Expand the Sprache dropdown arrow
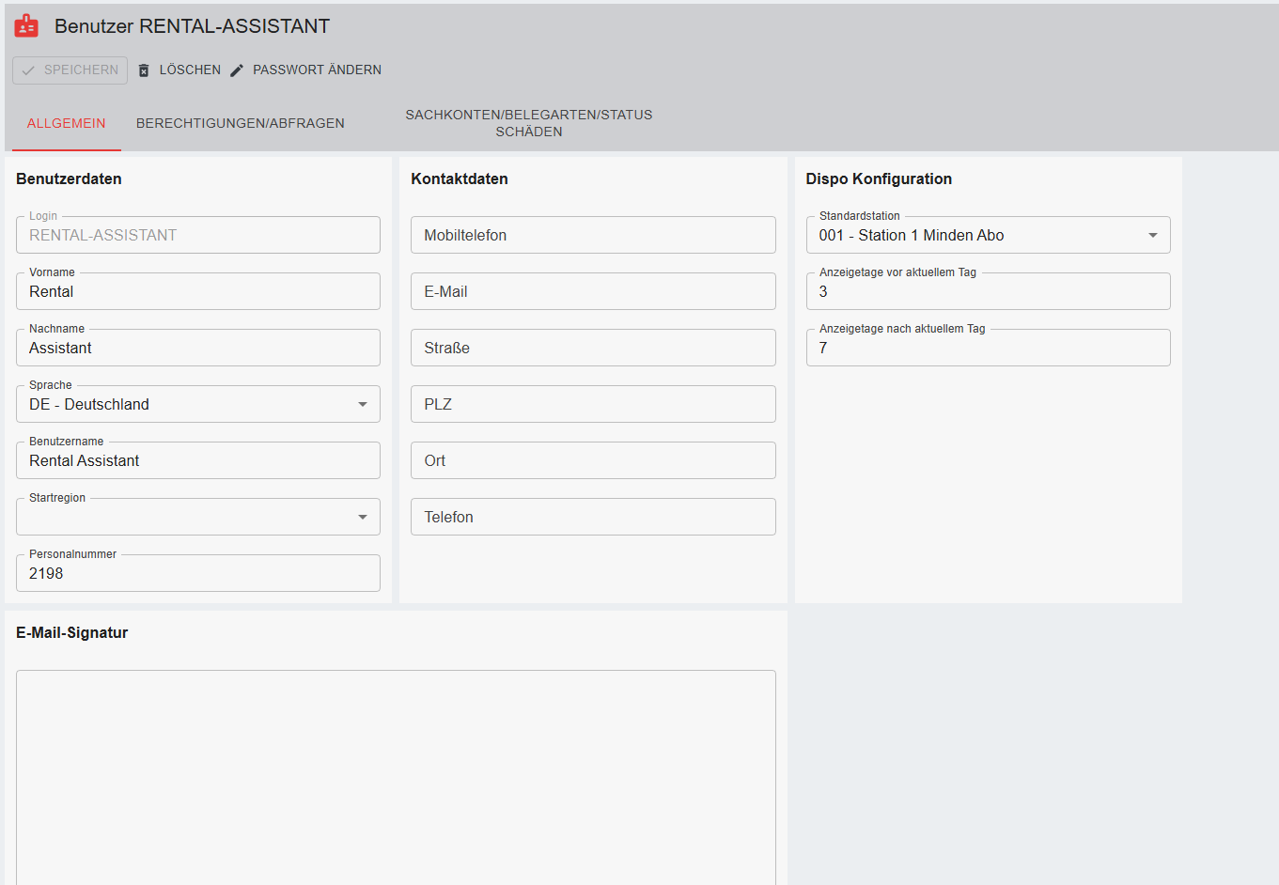The width and height of the screenshot is (1279, 885). (x=363, y=404)
